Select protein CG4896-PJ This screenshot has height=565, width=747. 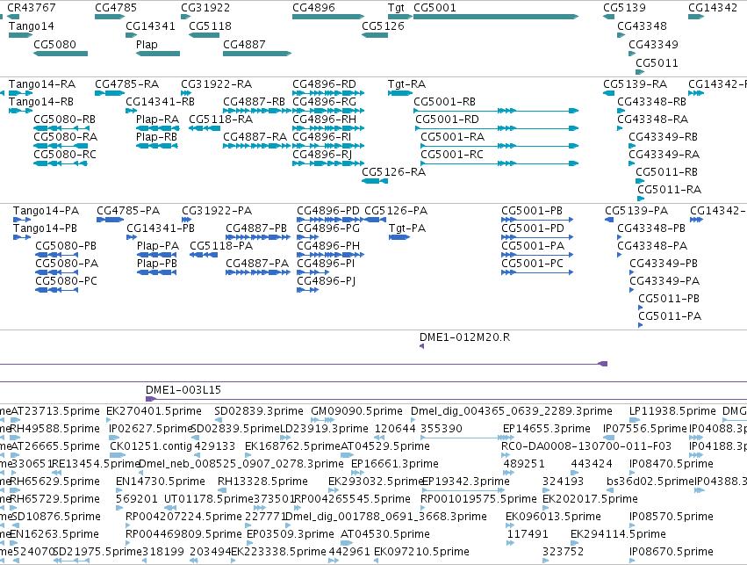[308, 290]
